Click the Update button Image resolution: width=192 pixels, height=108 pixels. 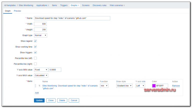pos(39,100)
